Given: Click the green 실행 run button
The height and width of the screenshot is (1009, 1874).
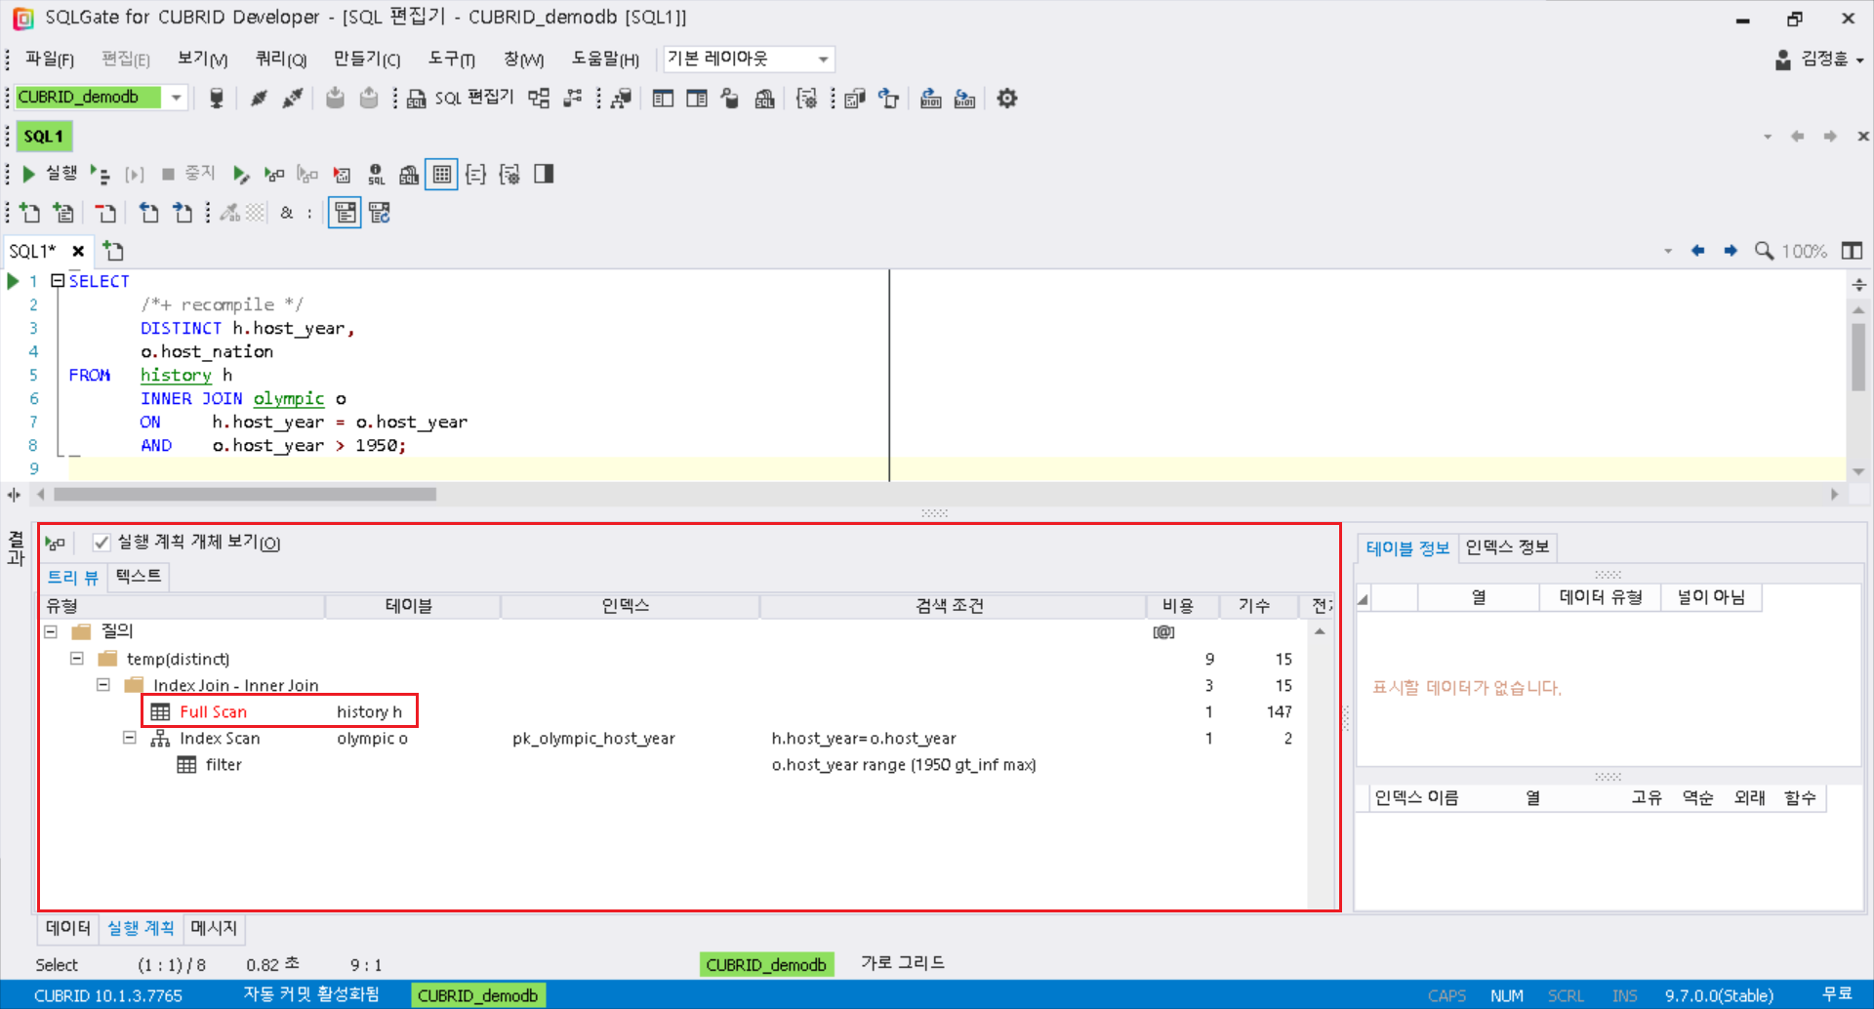Looking at the screenshot, I should 49,174.
